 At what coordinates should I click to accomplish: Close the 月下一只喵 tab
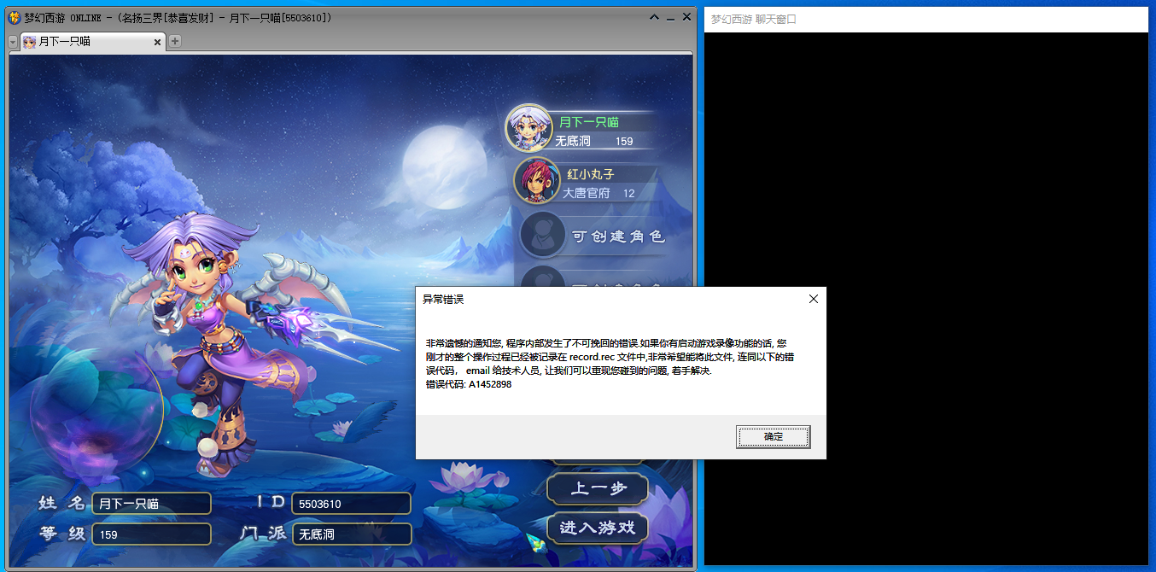157,42
